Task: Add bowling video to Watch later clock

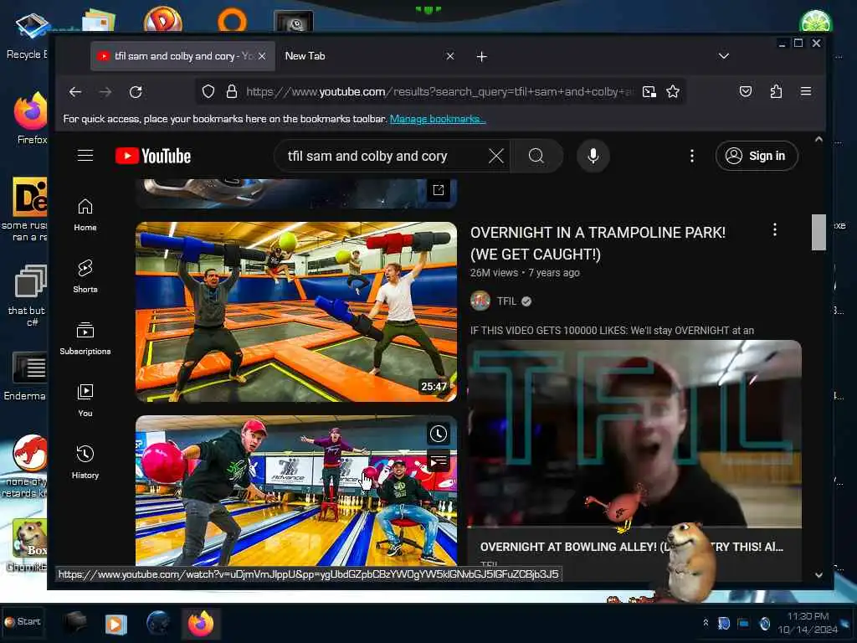Action: click(439, 435)
